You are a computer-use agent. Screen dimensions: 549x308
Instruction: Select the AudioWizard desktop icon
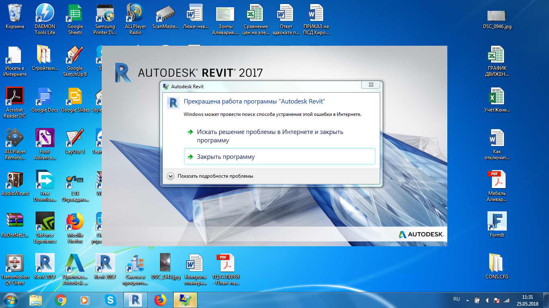15,183
